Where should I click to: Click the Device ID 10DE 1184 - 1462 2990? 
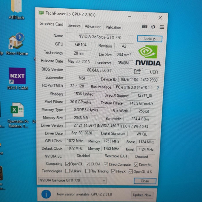tap(139, 80)
